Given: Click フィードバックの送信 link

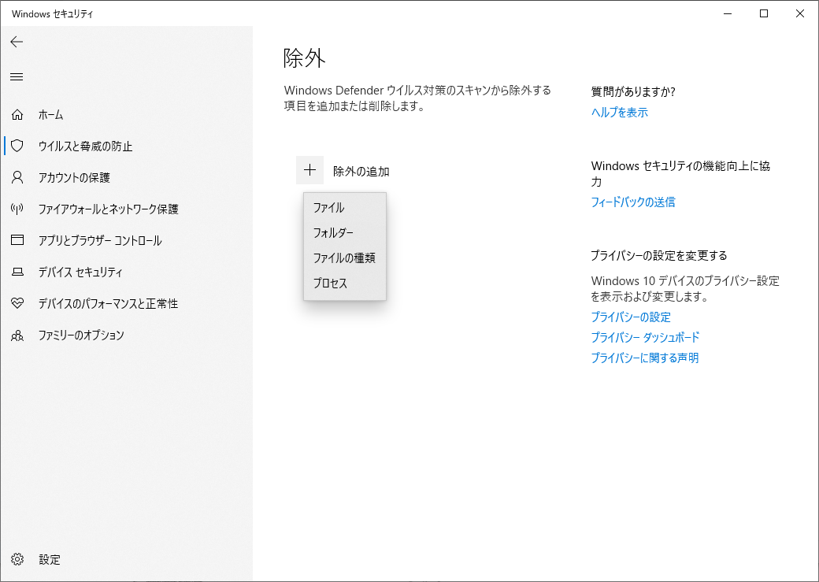Looking at the screenshot, I should (x=633, y=202).
